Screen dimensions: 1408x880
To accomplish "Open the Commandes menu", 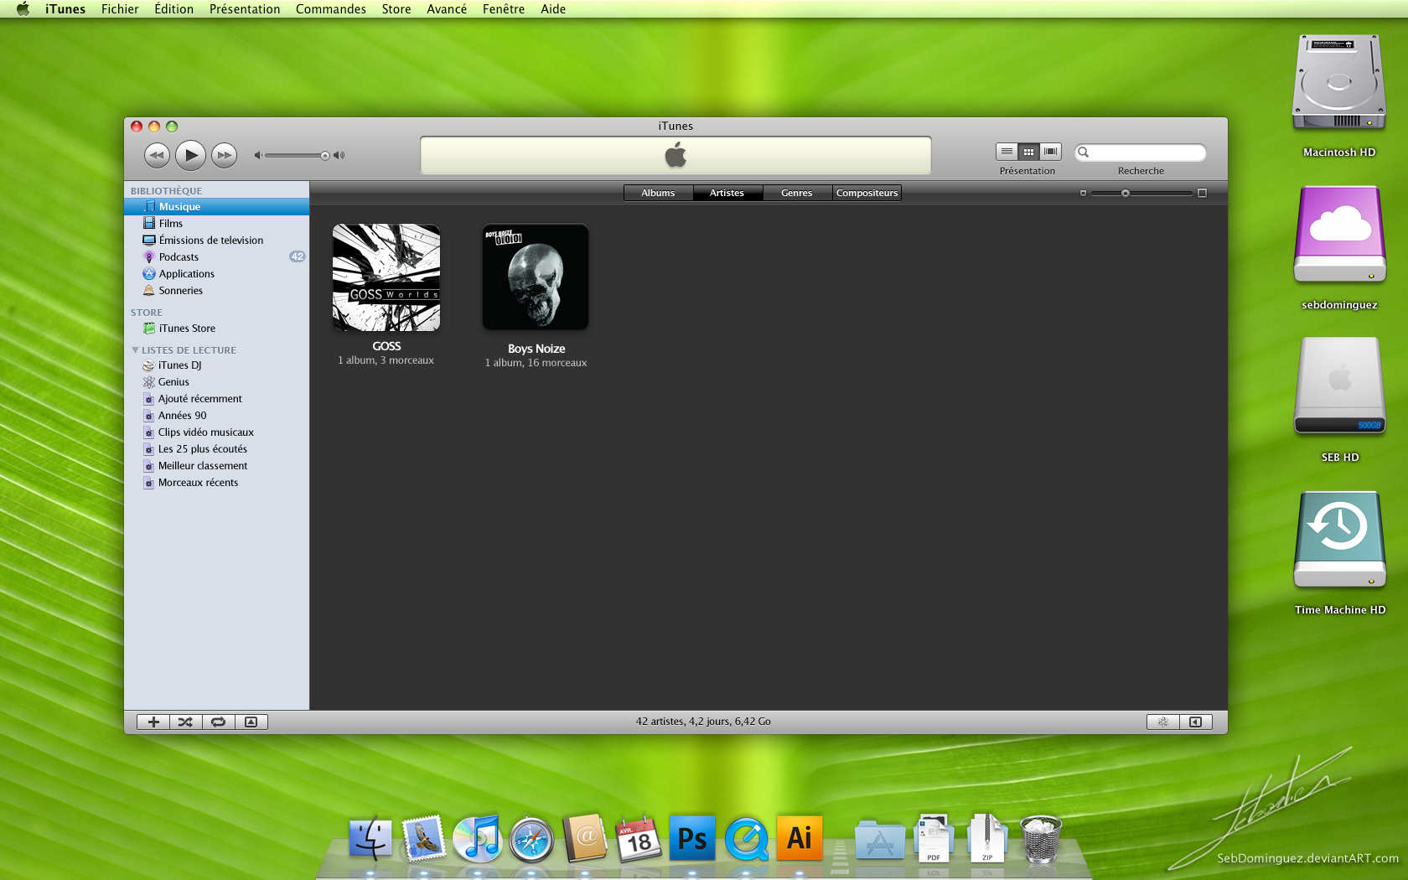I will (330, 9).
